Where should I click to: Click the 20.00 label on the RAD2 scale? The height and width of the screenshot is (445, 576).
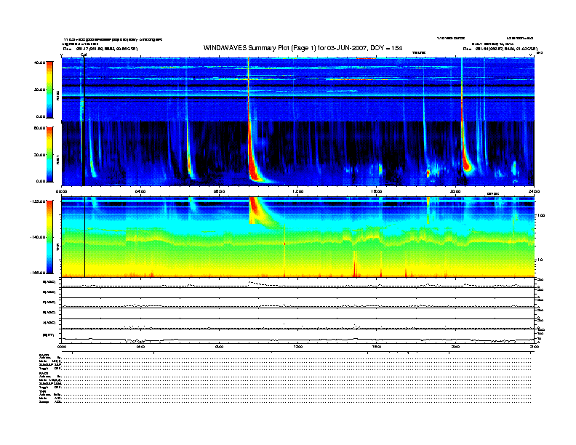(39, 89)
